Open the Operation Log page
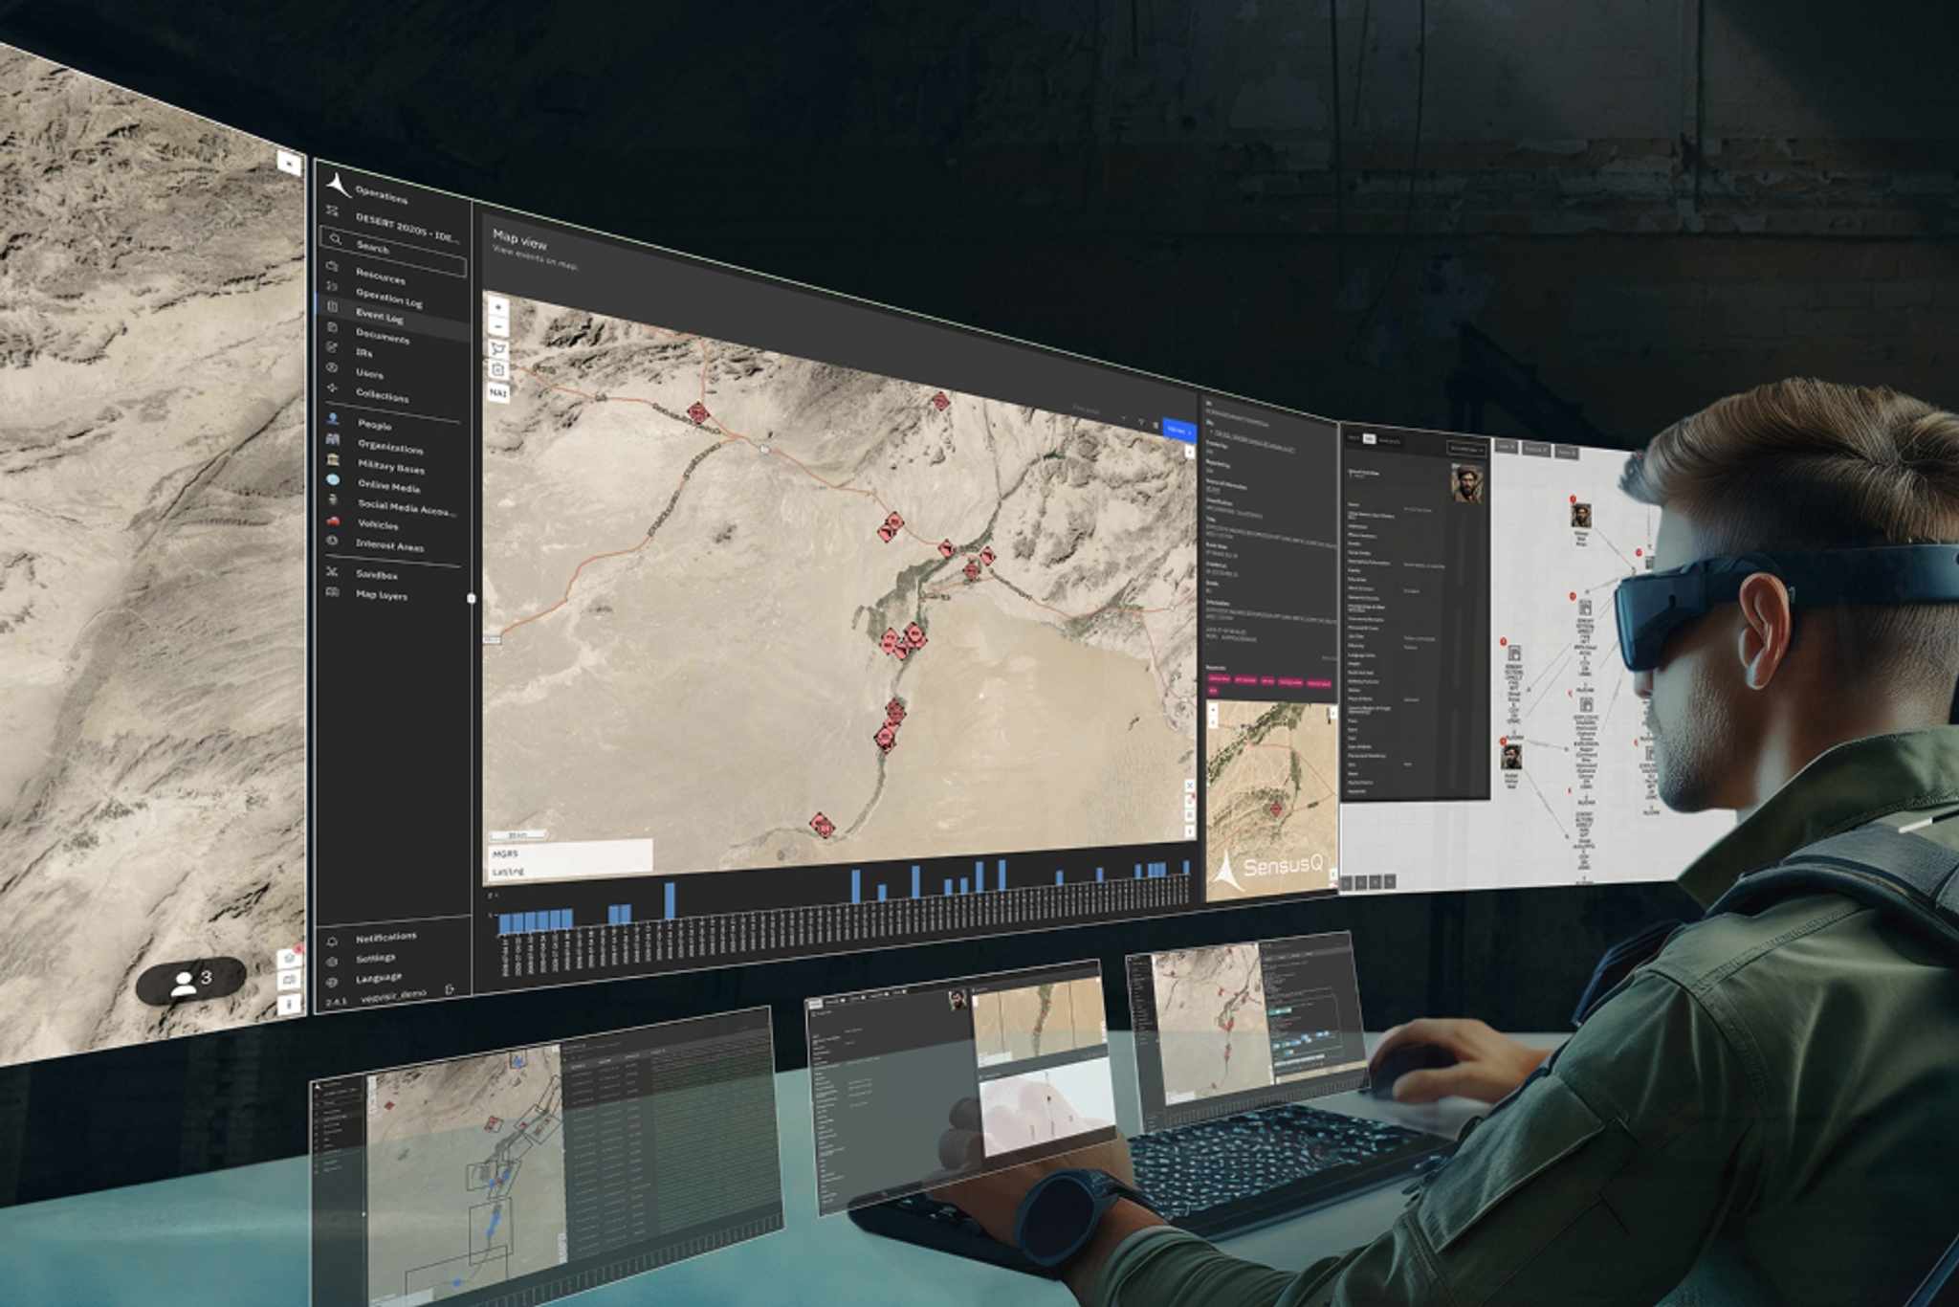The width and height of the screenshot is (1959, 1307). click(388, 298)
